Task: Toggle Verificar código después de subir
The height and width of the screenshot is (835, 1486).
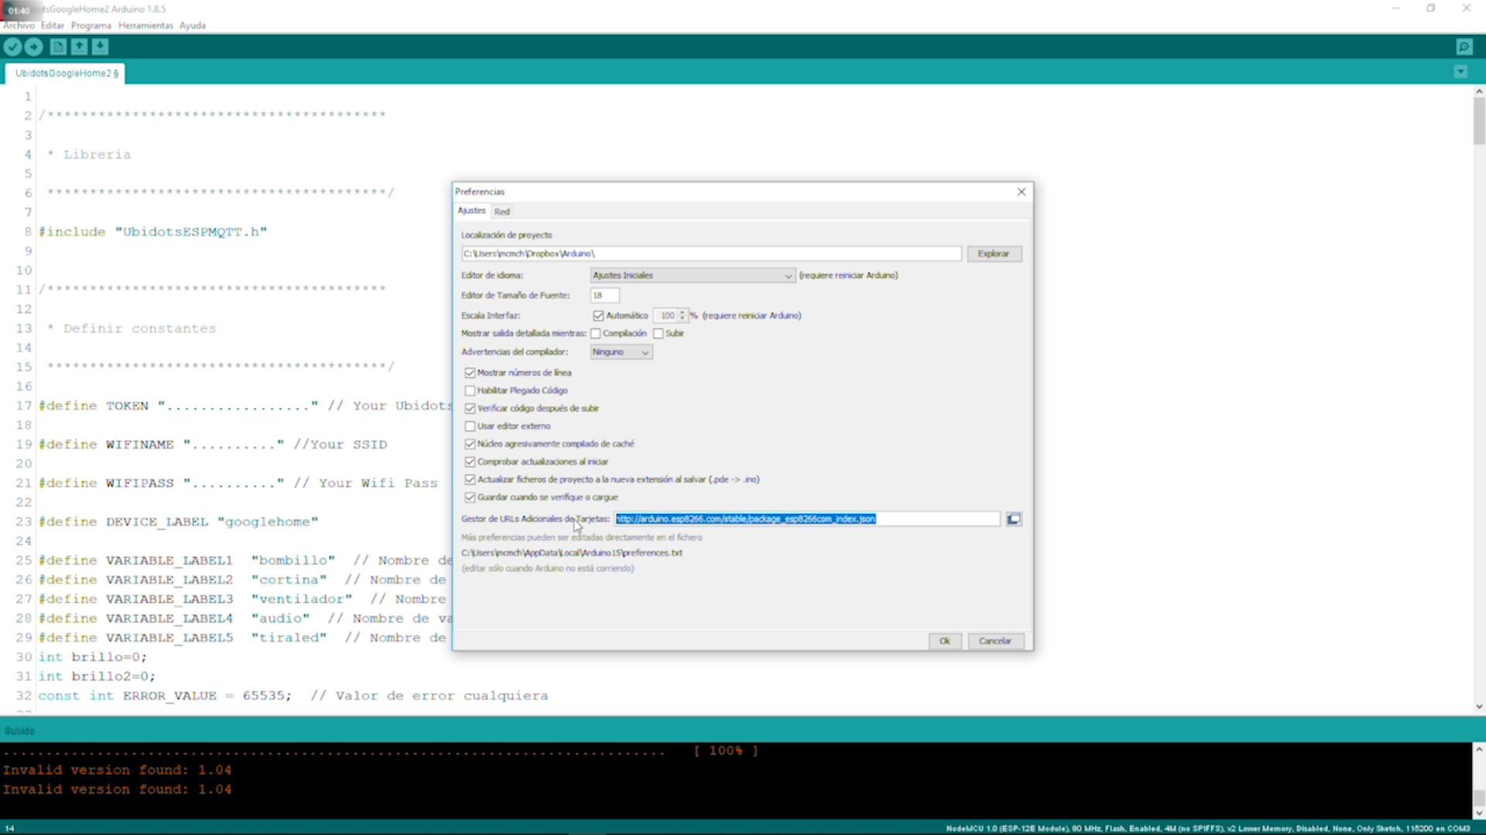Action: (x=470, y=408)
